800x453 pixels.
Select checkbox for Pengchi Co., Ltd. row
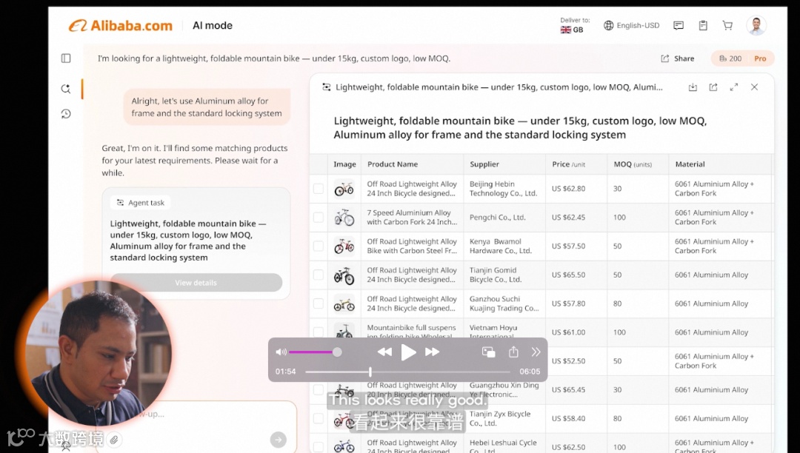(x=319, y=217)
